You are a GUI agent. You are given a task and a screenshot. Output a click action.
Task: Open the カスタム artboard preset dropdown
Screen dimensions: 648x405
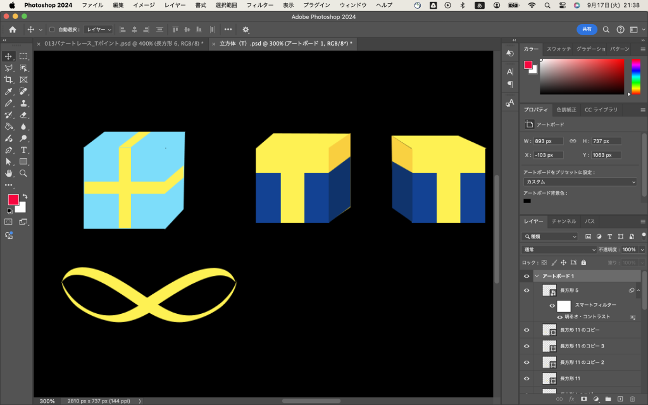pos(580,182)
